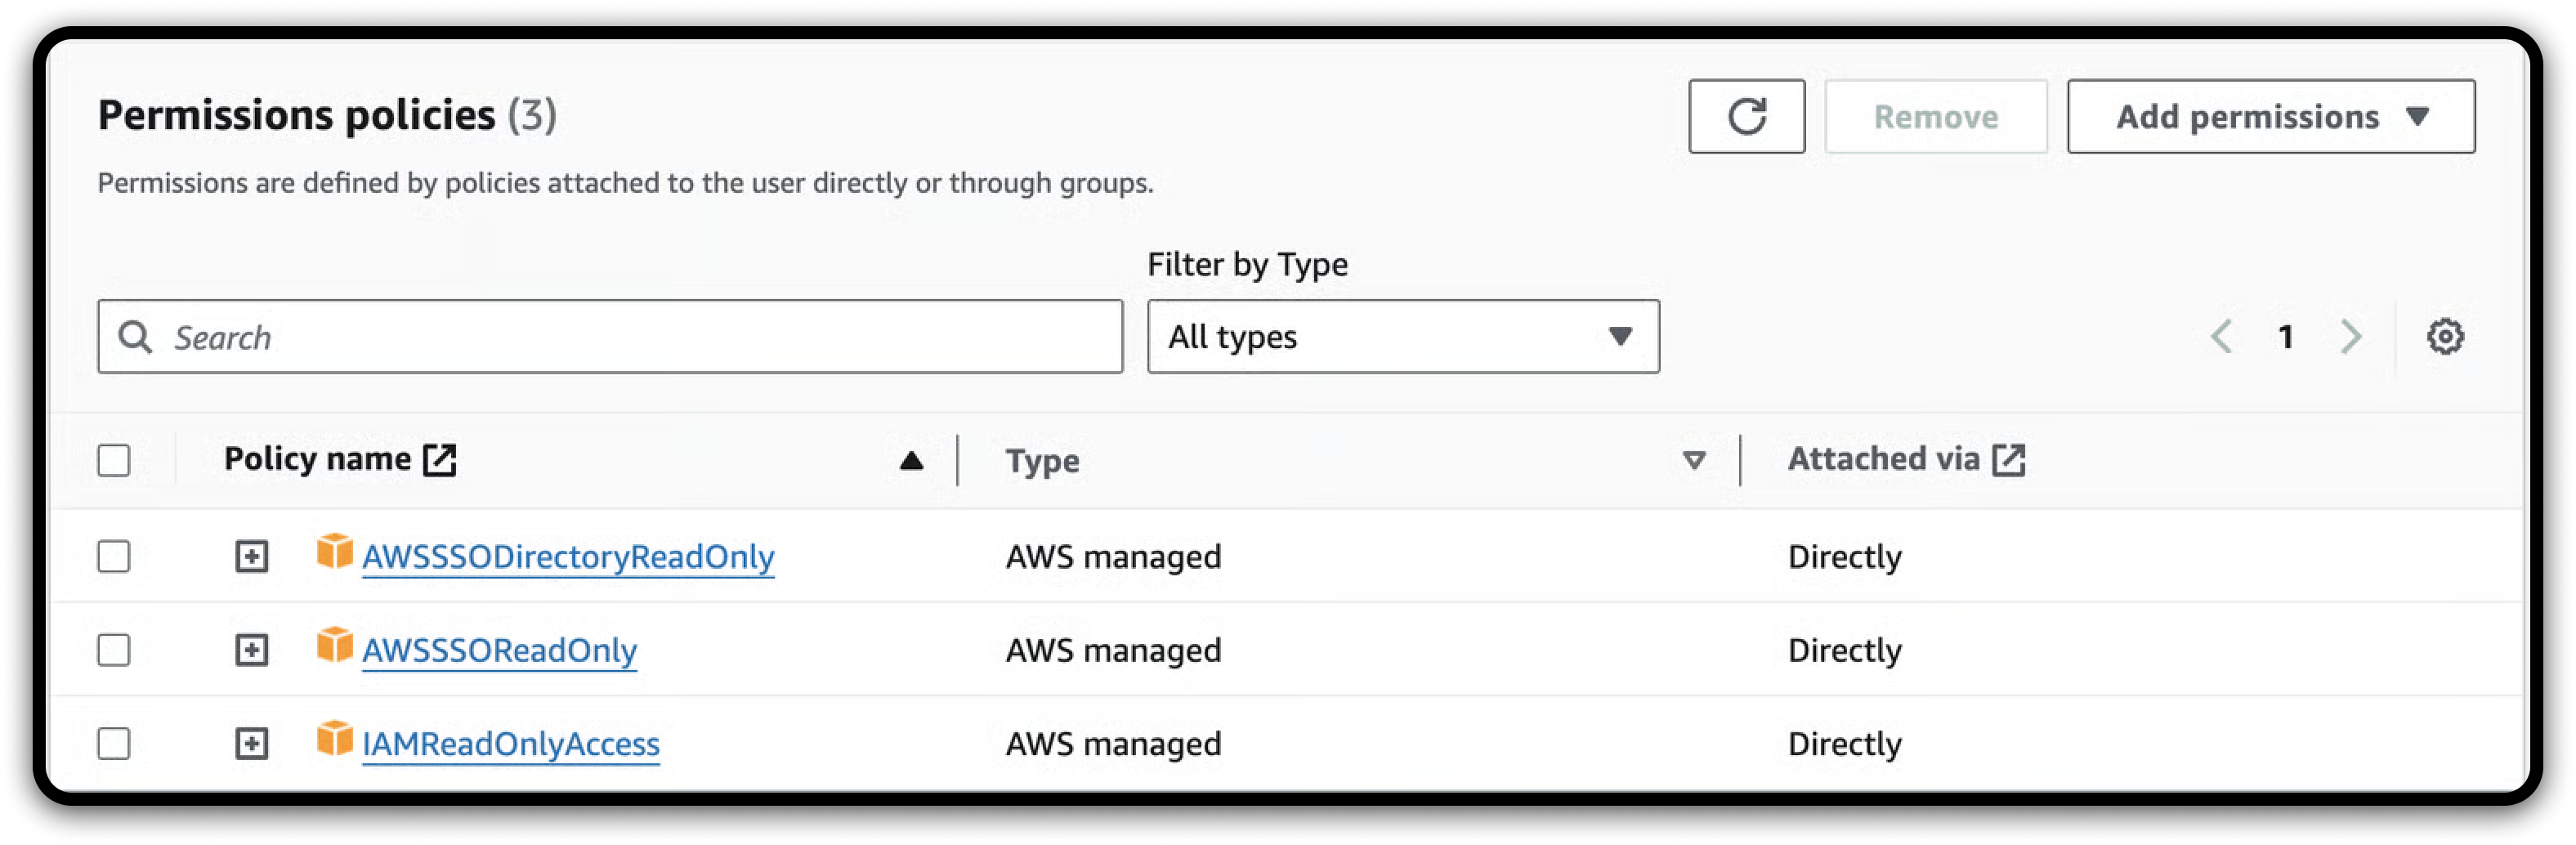The width and height of the screenshot is (2576, 845).
Task: Check the AWSSSOReadOnly row checkbox
Action: point(114,650)
